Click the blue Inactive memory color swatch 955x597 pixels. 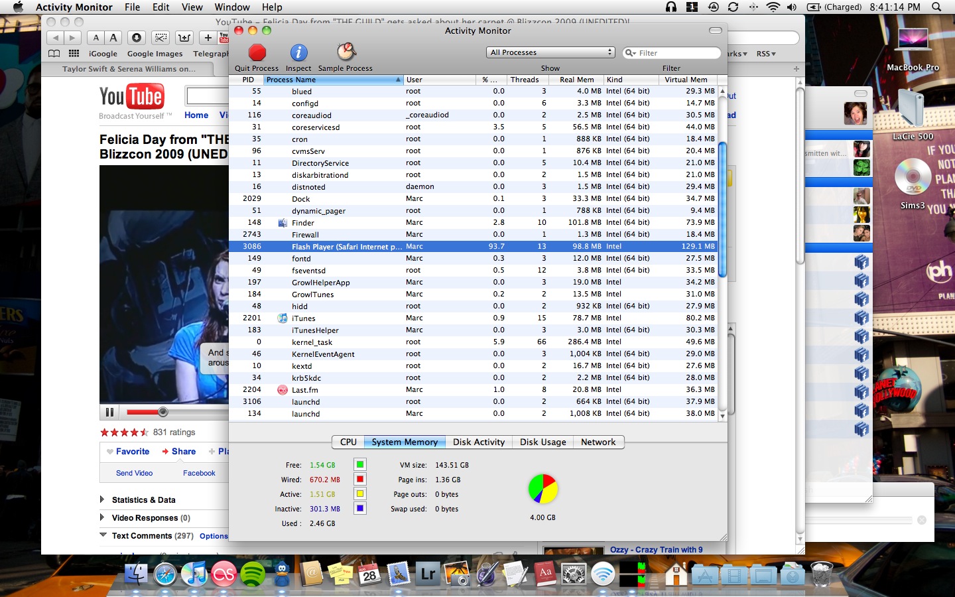point(359,509)
